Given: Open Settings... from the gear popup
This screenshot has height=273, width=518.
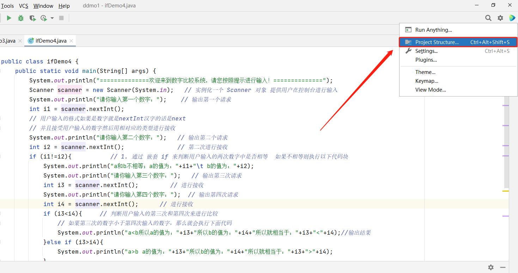Looking at the screenshot, I should 458,51.
